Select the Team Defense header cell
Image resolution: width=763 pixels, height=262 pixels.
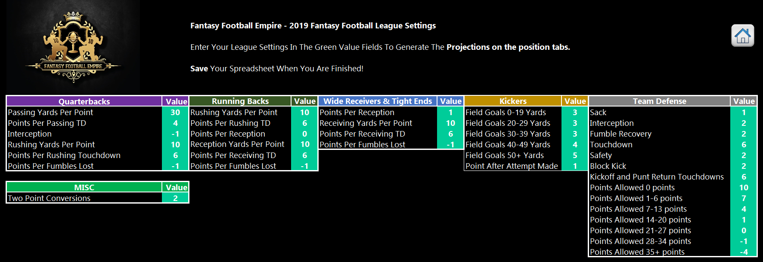point(659,101)
